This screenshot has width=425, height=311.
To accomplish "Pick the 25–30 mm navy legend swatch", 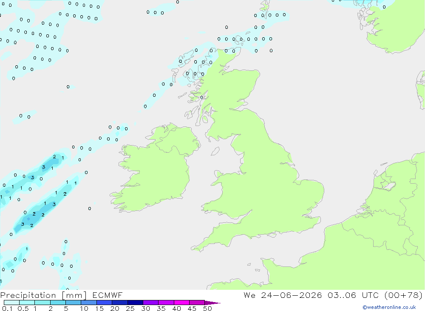I will tap(135, 303).
